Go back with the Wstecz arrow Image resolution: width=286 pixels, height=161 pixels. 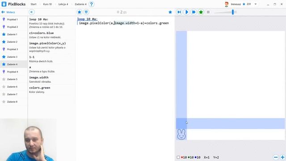tap(8, 12)
